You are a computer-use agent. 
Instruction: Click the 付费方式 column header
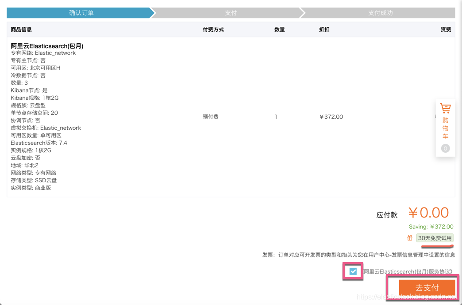[213, 30]
